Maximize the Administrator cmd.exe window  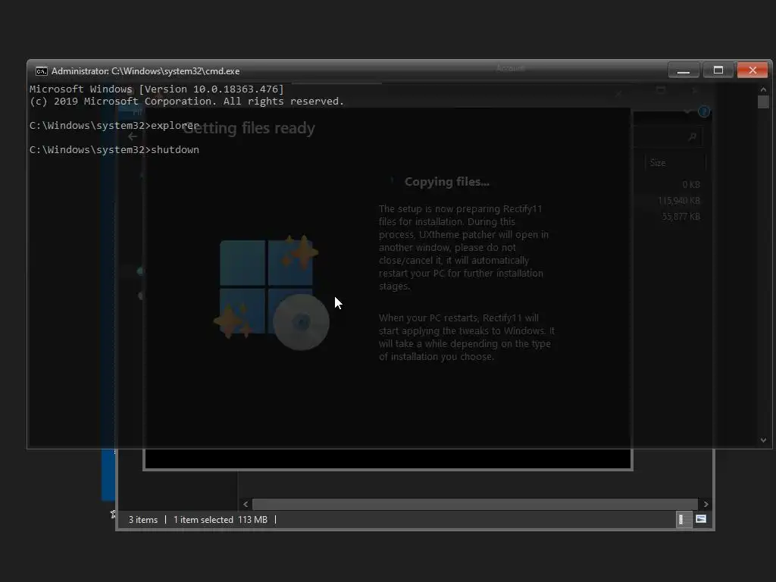click(718, 70)
